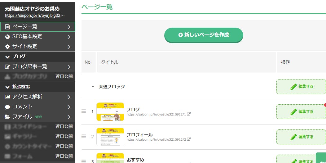
Task: Collapse the ブログ sidebar section
Action: point(7,57)
